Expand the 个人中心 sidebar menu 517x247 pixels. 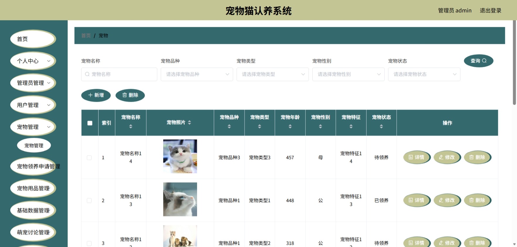[x=33, y=61]
